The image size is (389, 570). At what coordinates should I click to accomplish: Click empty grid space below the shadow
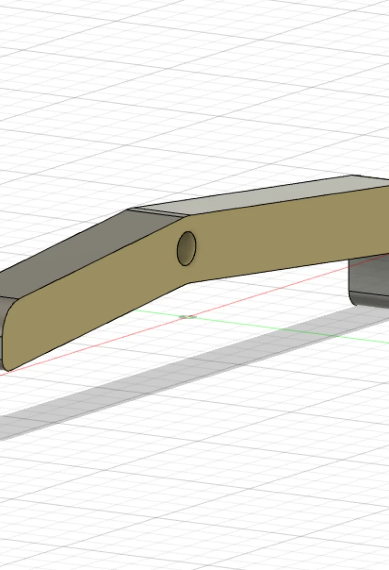click(x=207, y=492)
